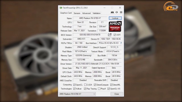The image size is (182, 102).
Task: Click the Subvendor value AMD/ATI
Action: (81, 39)
